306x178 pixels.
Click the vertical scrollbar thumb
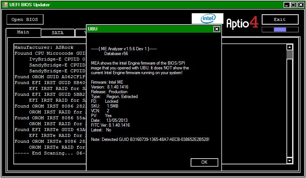pos(290,55)
